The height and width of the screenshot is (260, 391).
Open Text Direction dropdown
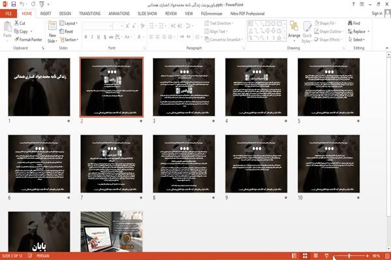click(219, 23)
